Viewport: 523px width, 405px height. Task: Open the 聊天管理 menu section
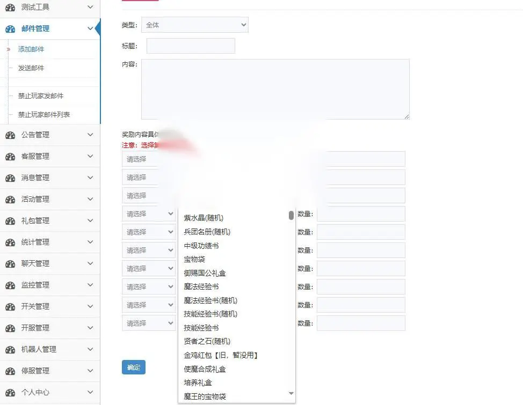[x=50, y=264]
